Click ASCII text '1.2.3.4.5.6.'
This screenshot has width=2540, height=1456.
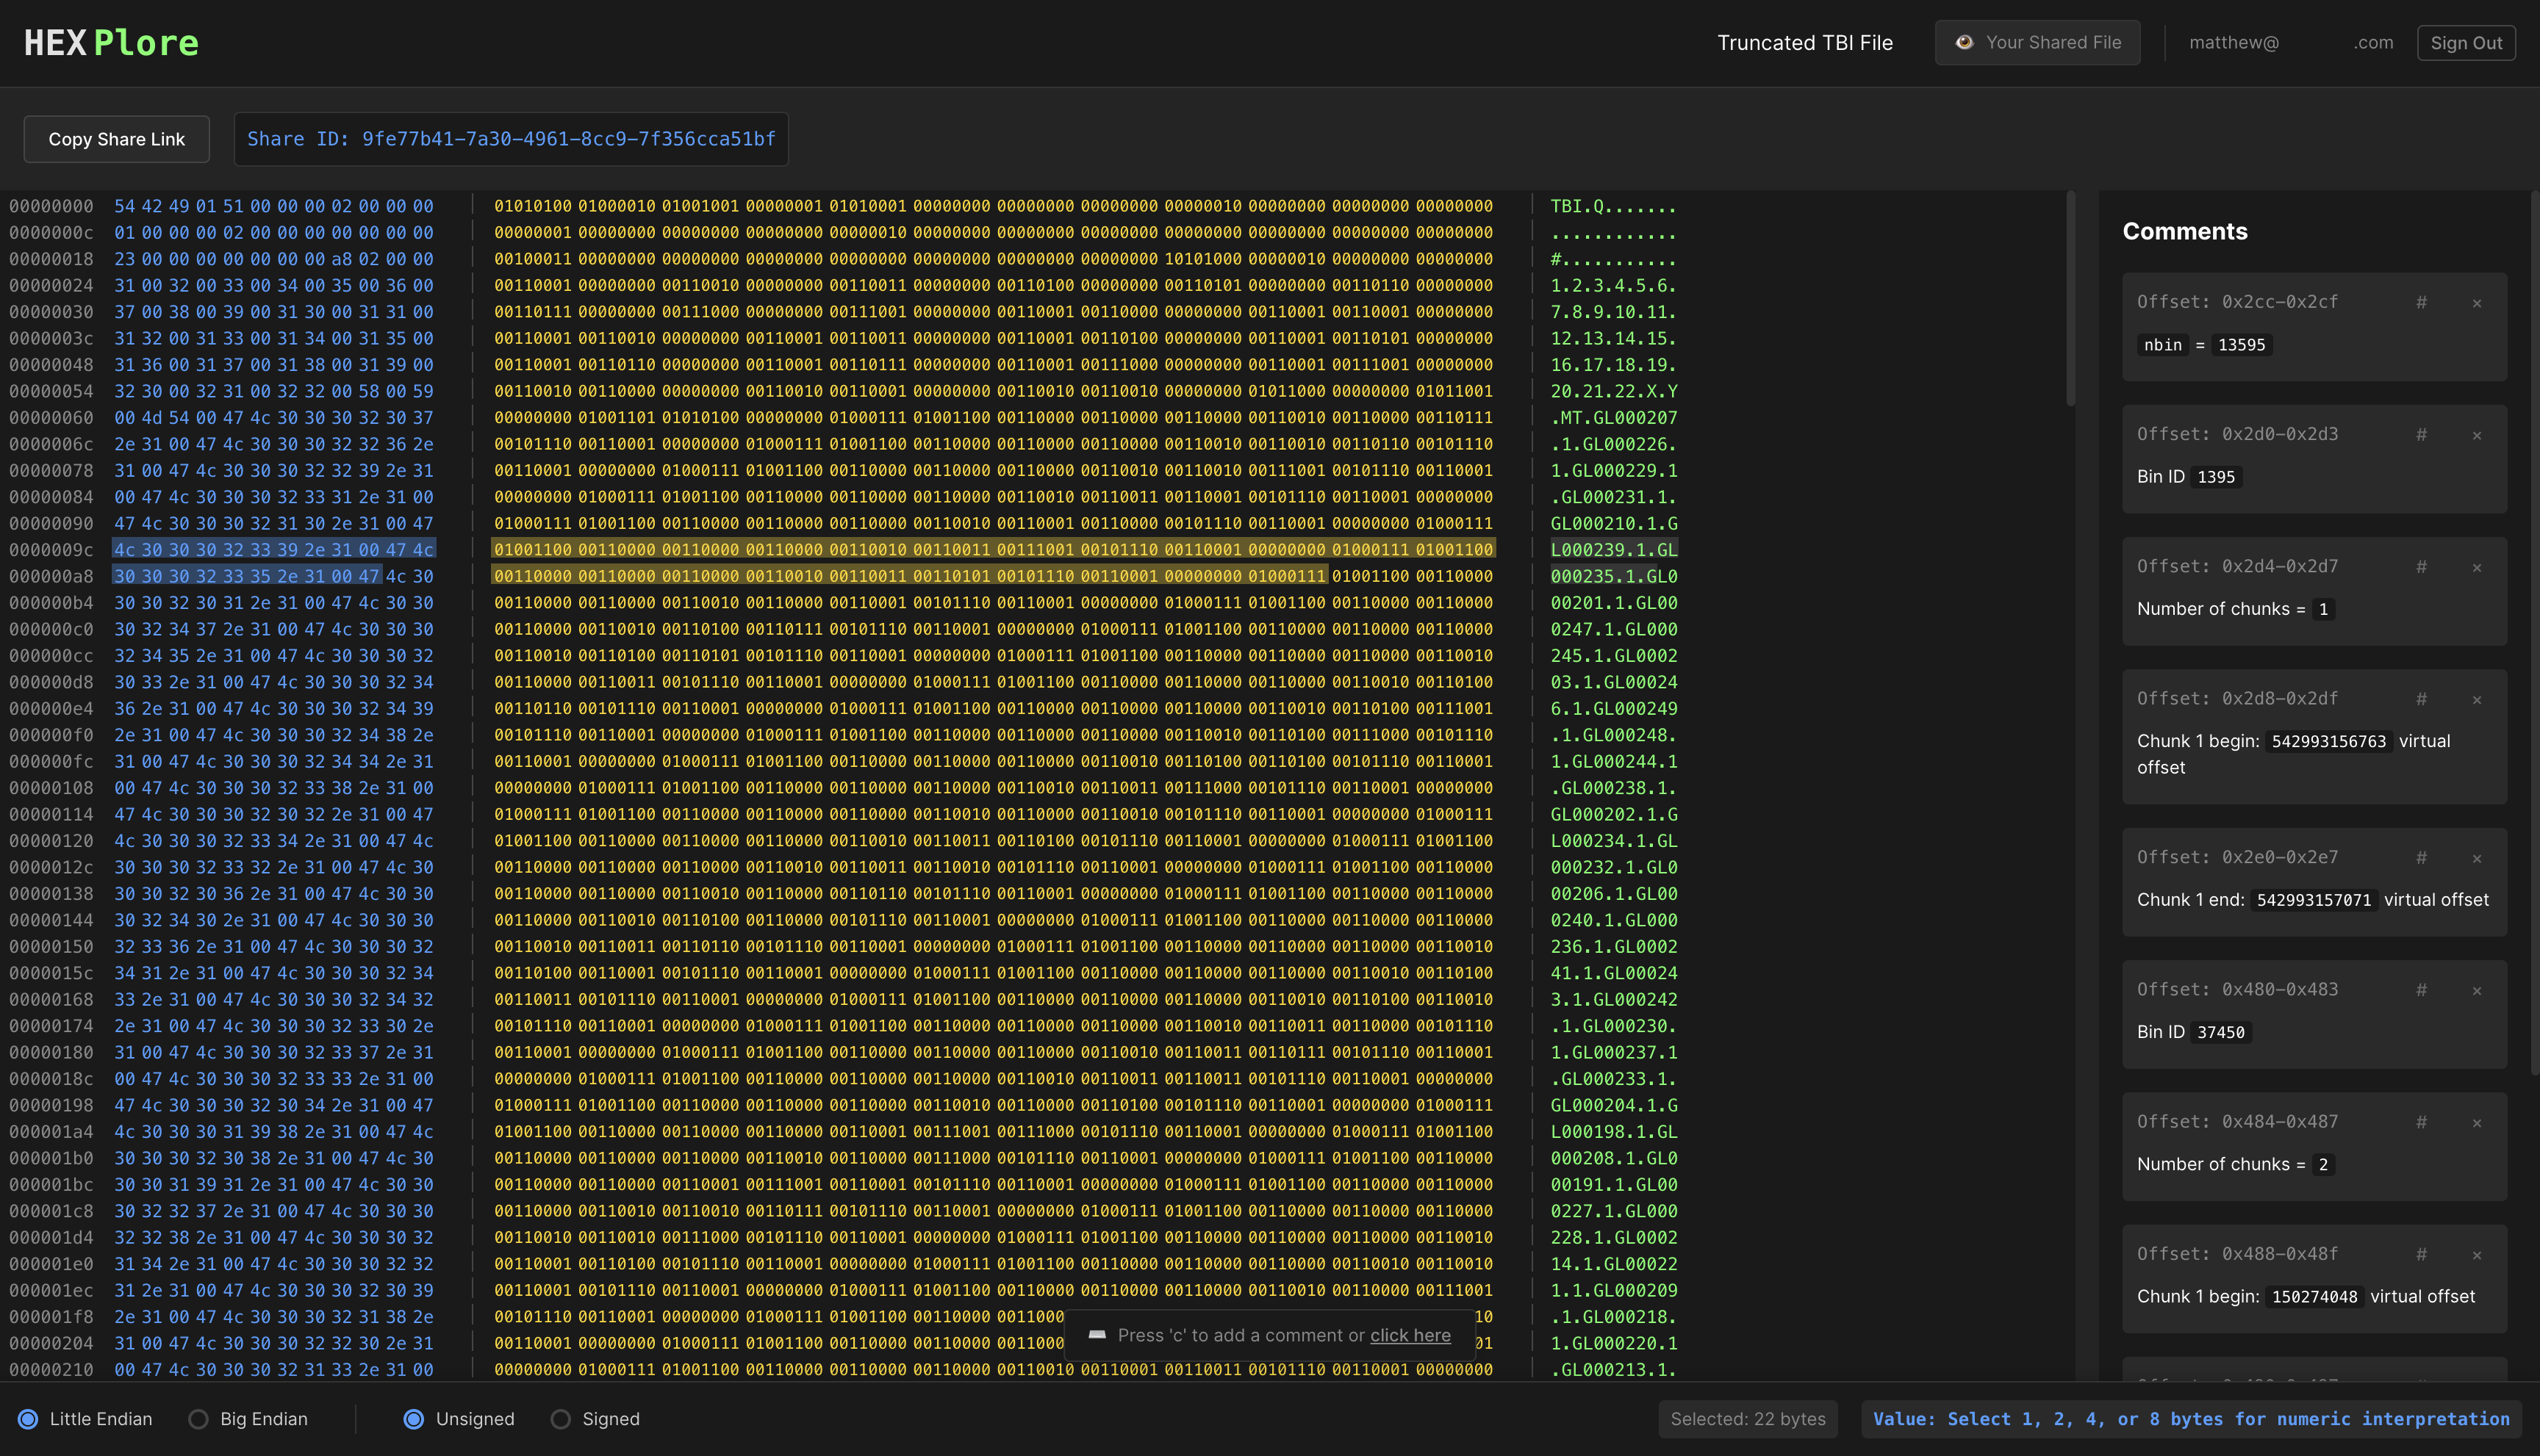click(x=1614, y=286)
